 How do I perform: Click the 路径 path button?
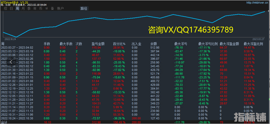click(84, 8)
